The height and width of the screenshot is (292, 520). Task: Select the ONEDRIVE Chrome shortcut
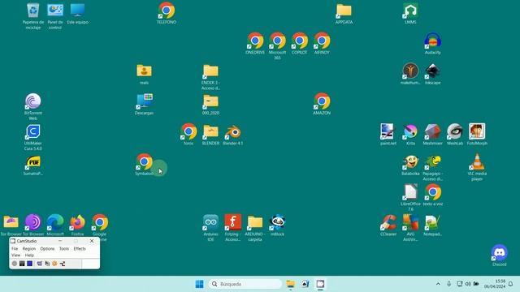255,43
